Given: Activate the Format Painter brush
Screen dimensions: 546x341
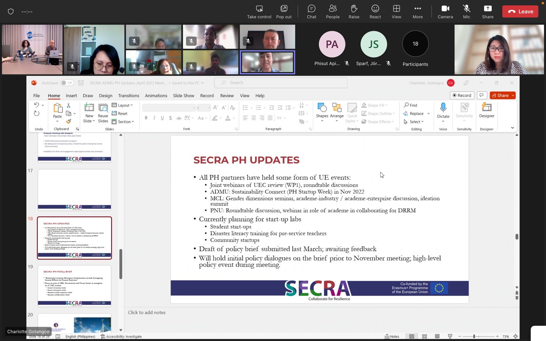Looking at the screenshot, I should click(x=69, y=122).
